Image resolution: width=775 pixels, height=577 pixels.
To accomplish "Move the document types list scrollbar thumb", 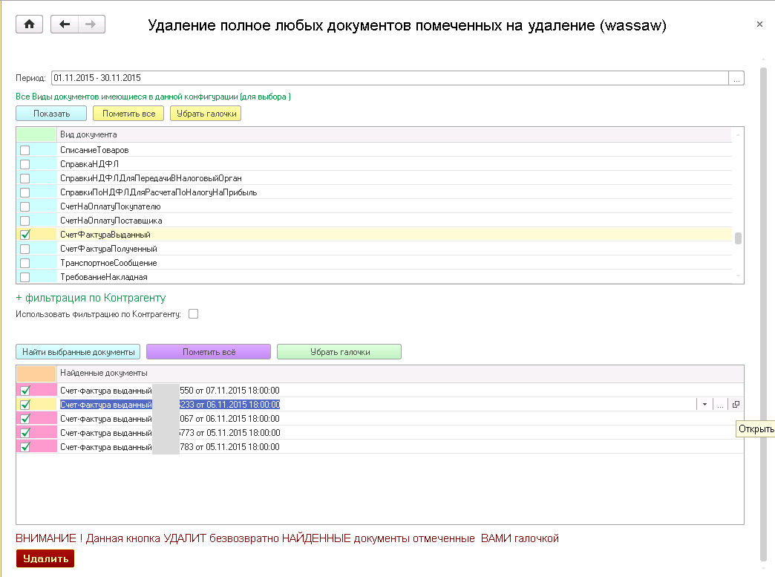I will [x=738, y=238].
